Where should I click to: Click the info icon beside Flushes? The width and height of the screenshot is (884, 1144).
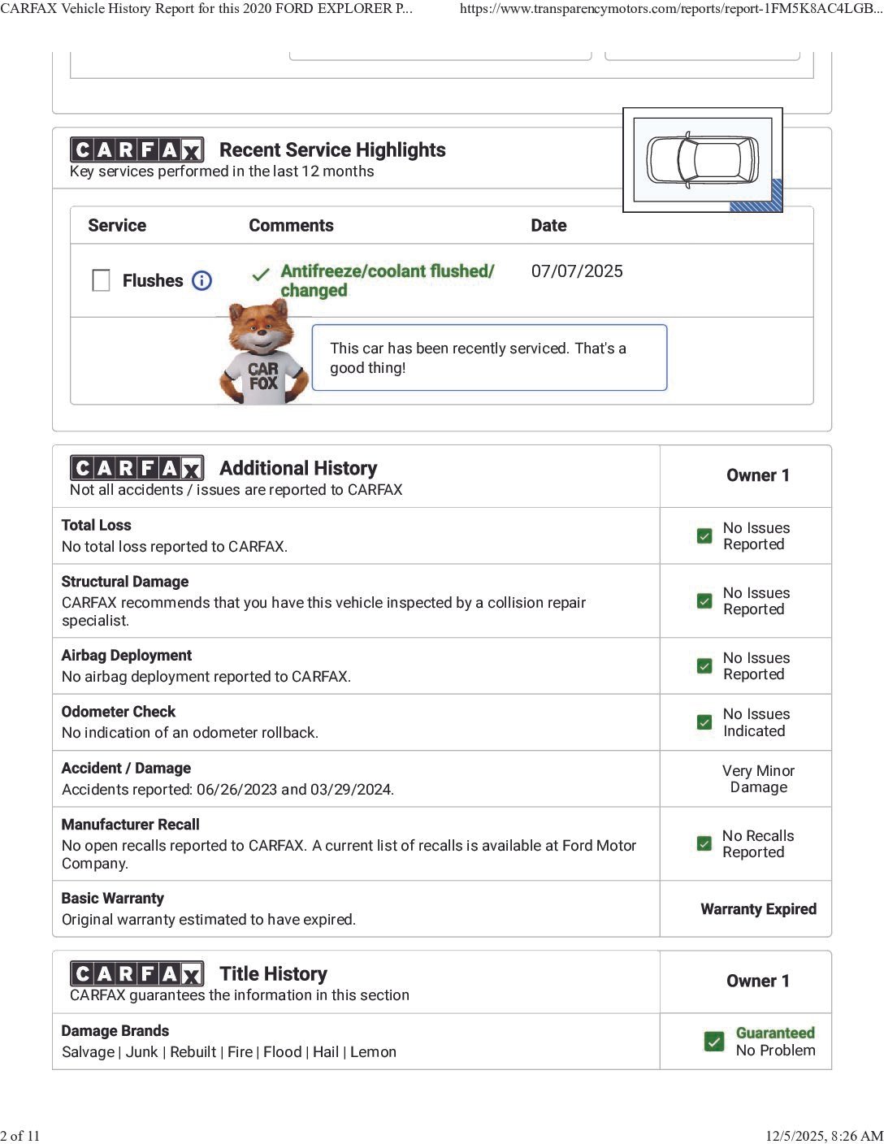tap(201, 280)
